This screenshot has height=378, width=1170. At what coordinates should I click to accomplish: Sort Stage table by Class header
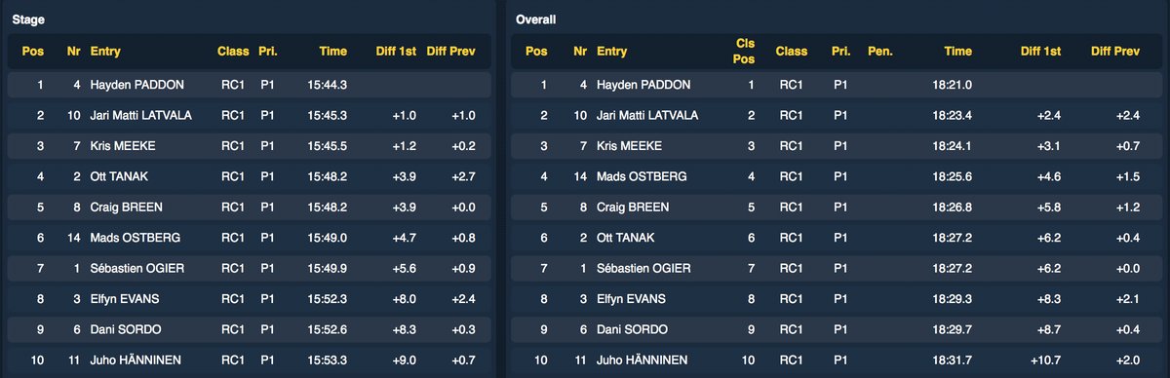click(233, 50)
